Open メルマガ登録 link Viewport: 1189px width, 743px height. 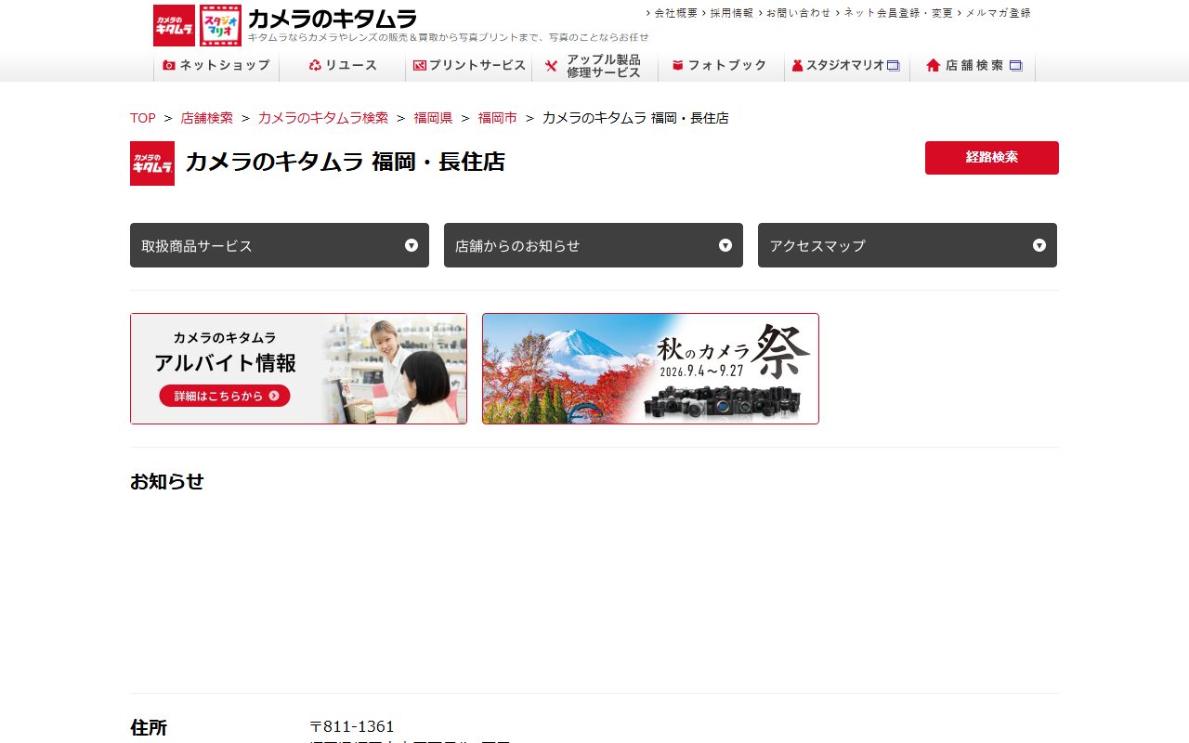tap(998, 13)
